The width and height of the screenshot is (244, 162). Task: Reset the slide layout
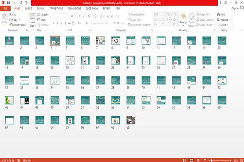click(41, 20)
